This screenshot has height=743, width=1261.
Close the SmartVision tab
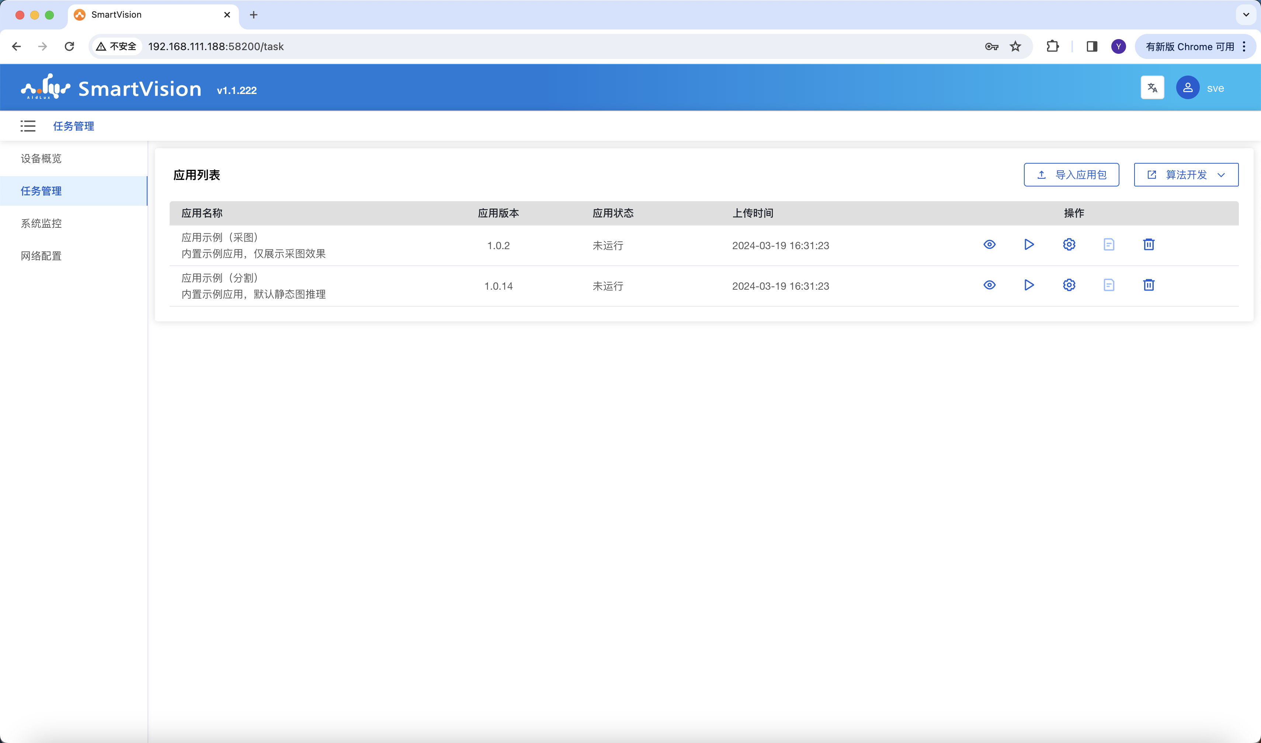(227, 15)
